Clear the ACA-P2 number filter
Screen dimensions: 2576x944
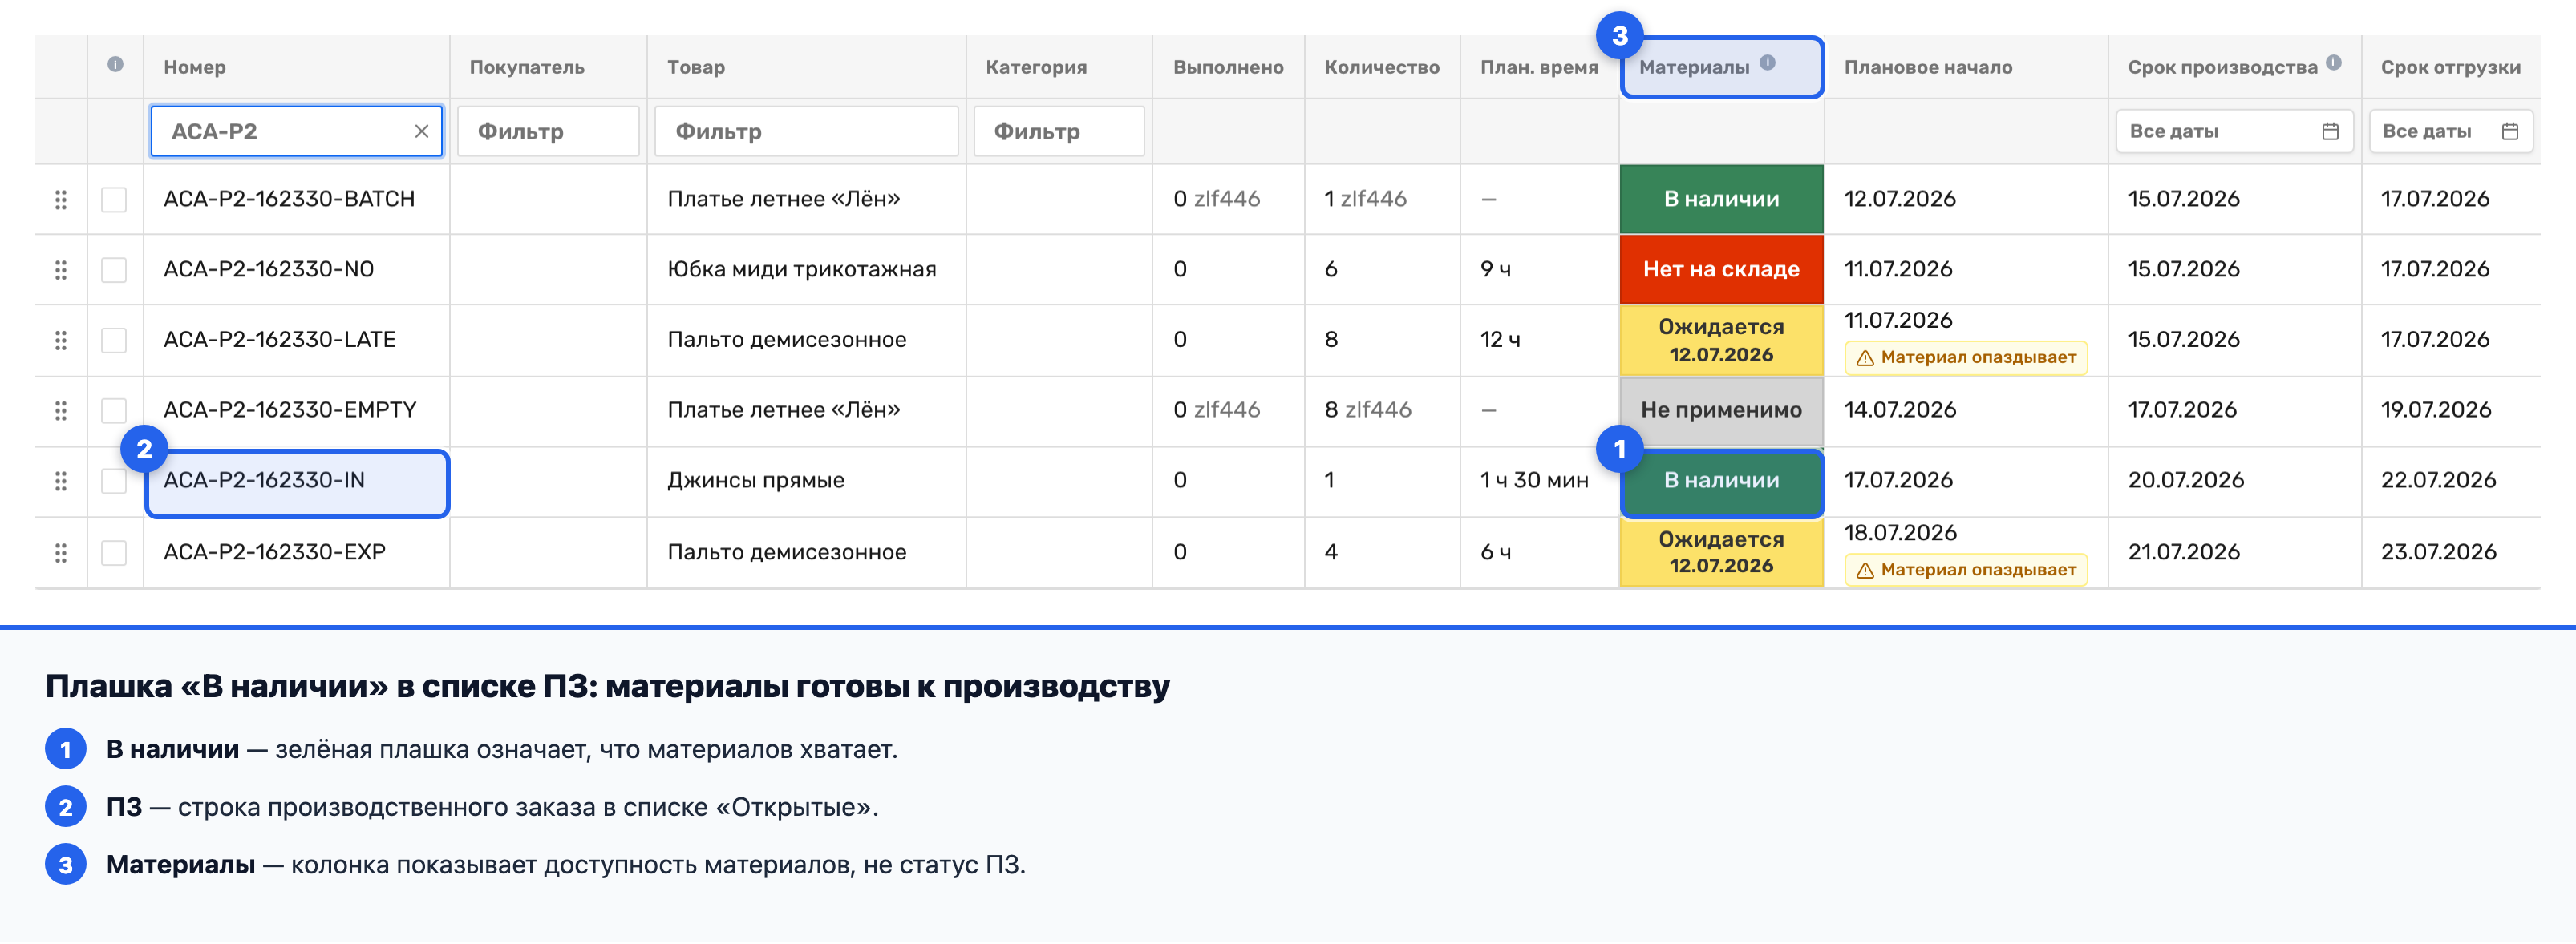point(421,132)
